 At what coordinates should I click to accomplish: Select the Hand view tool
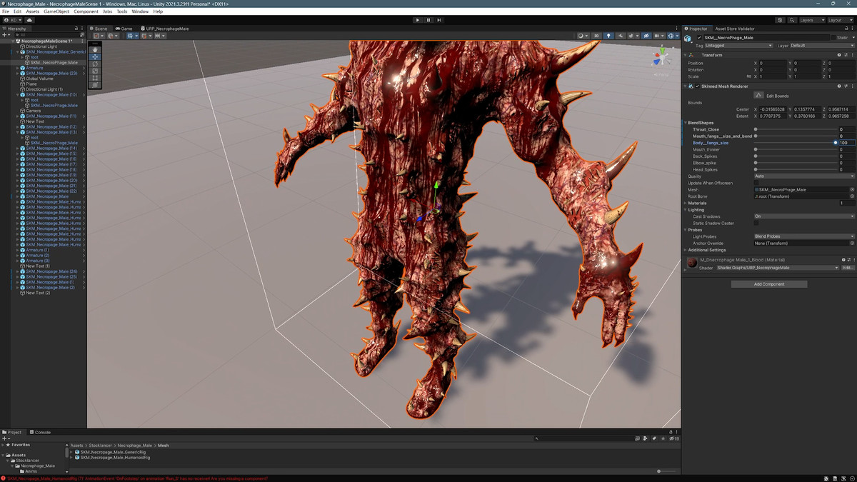[95, 49]
